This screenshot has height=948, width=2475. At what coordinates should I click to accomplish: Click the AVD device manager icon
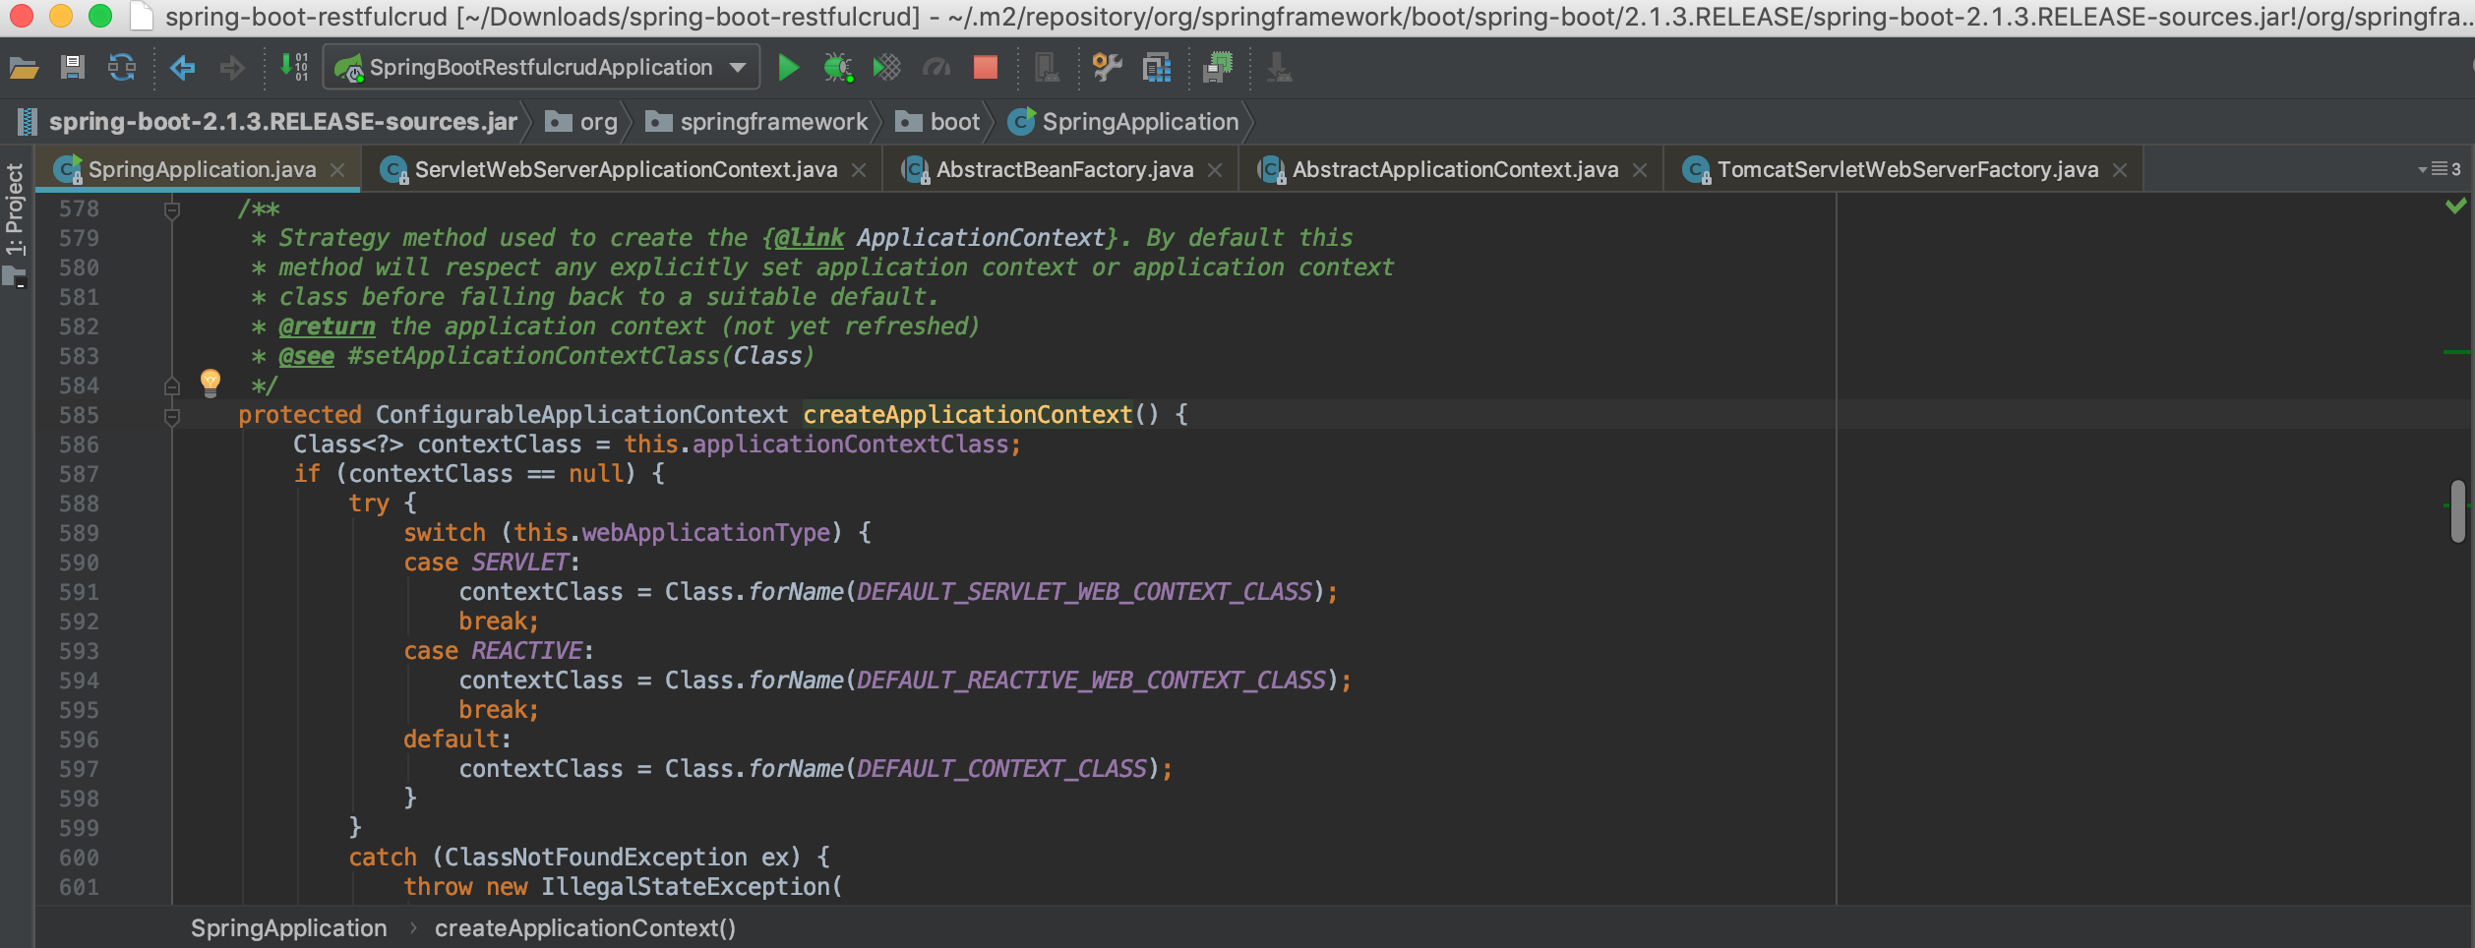pyautogui.click(x=1046, y=68)
